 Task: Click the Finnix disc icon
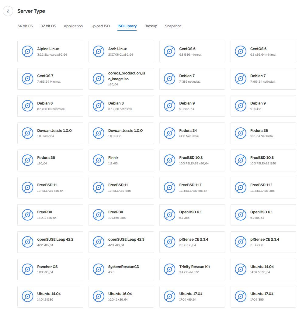pos(99,160)
